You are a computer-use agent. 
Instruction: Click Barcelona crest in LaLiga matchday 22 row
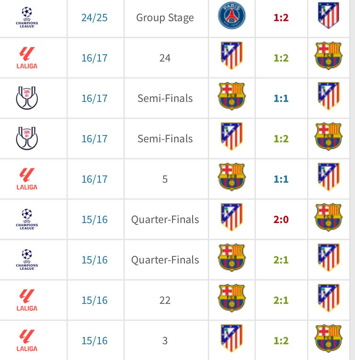tap(232, 298)
